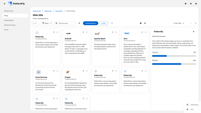Select Policy in the sidebar navigation
Image resolution: width=201 pixels, height=113 pixels.
click(15, 16)
